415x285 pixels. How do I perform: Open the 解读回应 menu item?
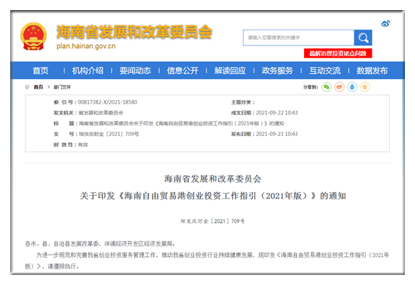230,71
